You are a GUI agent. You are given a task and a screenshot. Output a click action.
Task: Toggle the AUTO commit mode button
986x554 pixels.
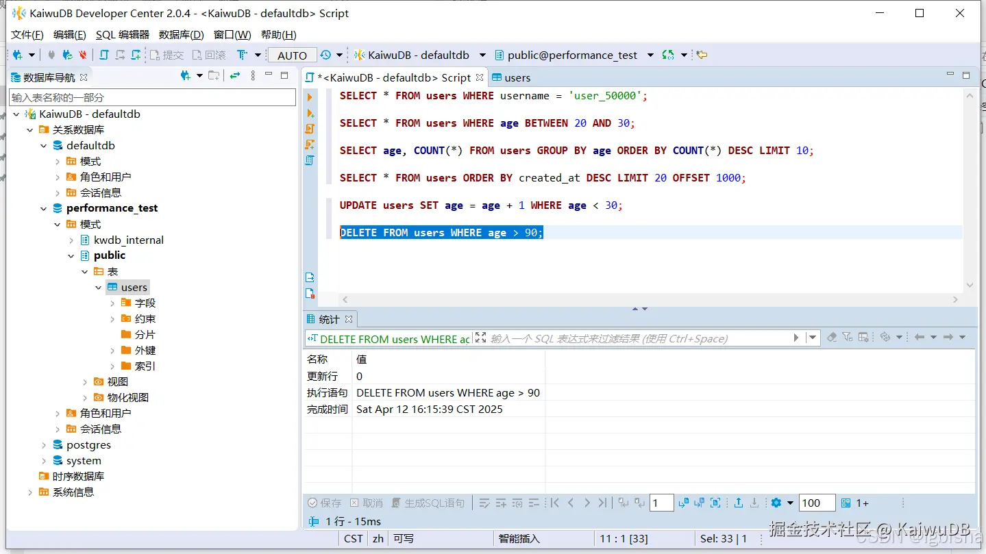[x=292, y=55]
